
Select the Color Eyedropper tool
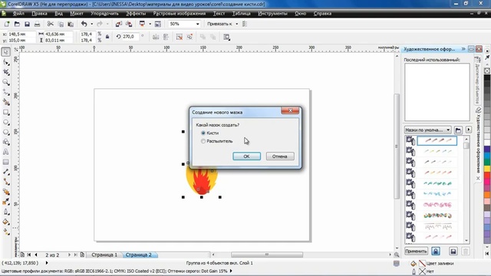click(6, 202)
